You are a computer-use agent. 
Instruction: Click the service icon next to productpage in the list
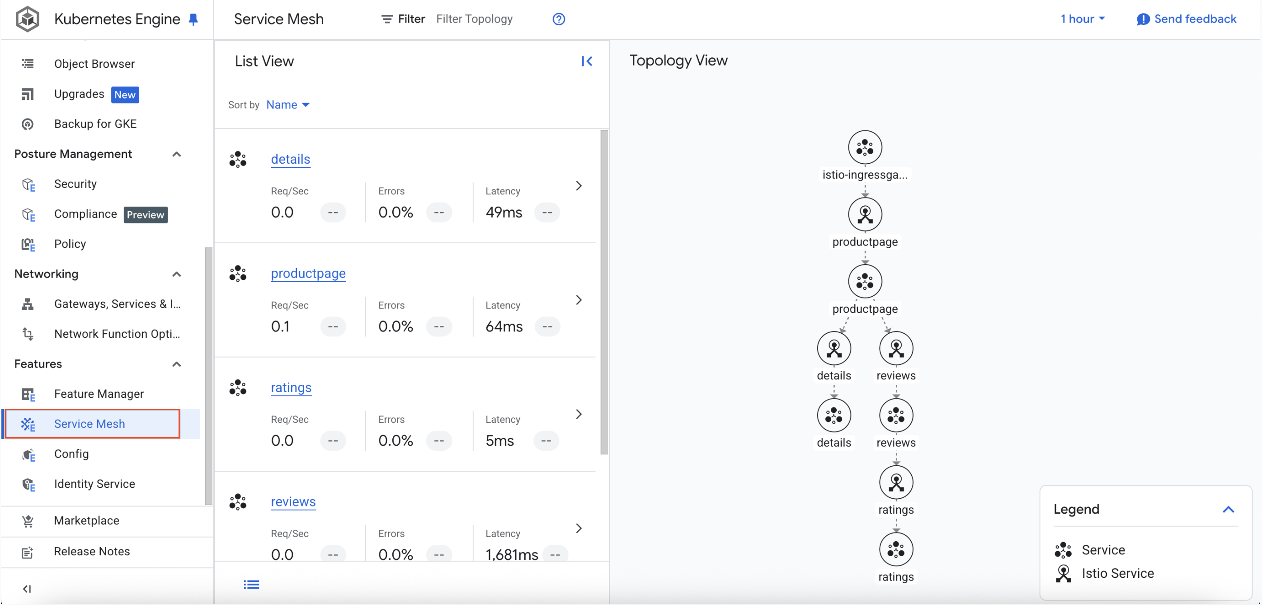click(238, 274)
